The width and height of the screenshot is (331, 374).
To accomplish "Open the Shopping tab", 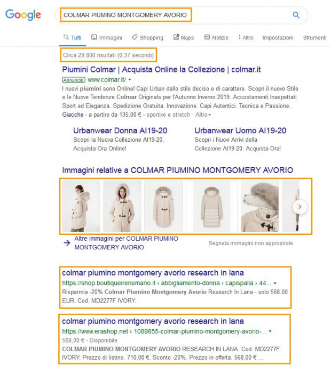I will tap(148, 37).
